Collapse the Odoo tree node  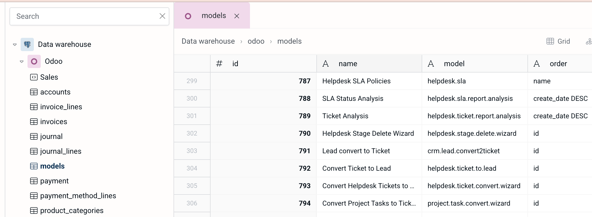[22, 62]
